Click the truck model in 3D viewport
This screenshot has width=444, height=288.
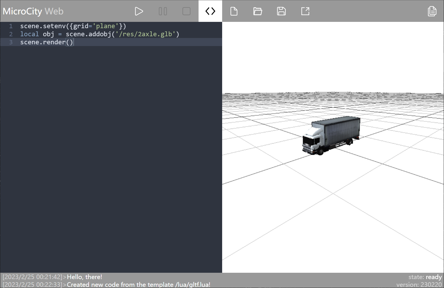coord(331,135)
